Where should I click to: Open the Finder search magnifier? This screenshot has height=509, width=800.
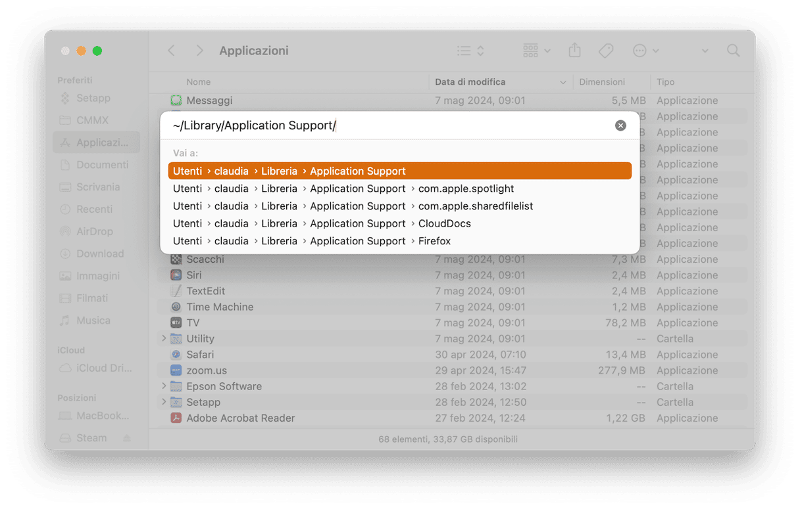pos(733,51)
